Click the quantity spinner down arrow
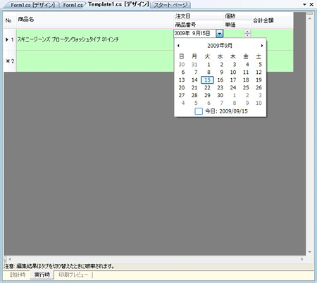The width and height of the screenshot is (317, 283). point(247,35)
